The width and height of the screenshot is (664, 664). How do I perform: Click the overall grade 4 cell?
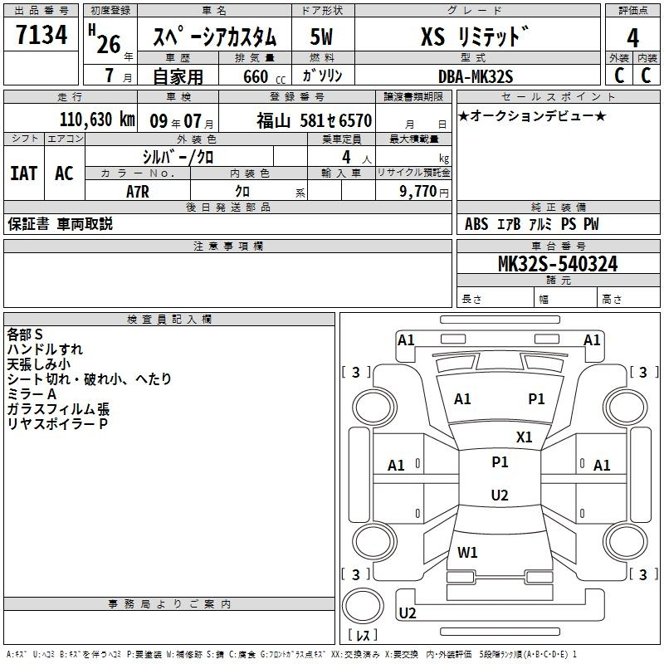pos(632,37)
